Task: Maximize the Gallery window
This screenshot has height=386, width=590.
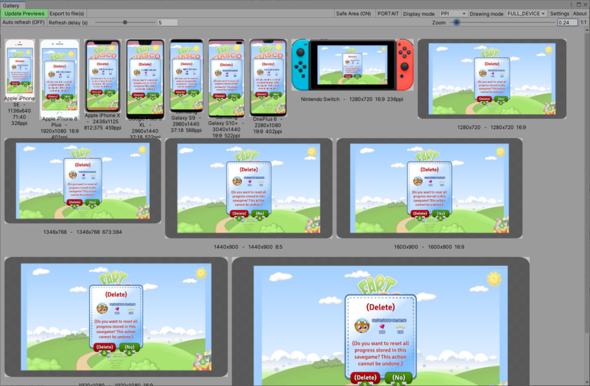Action: point(578,5)
